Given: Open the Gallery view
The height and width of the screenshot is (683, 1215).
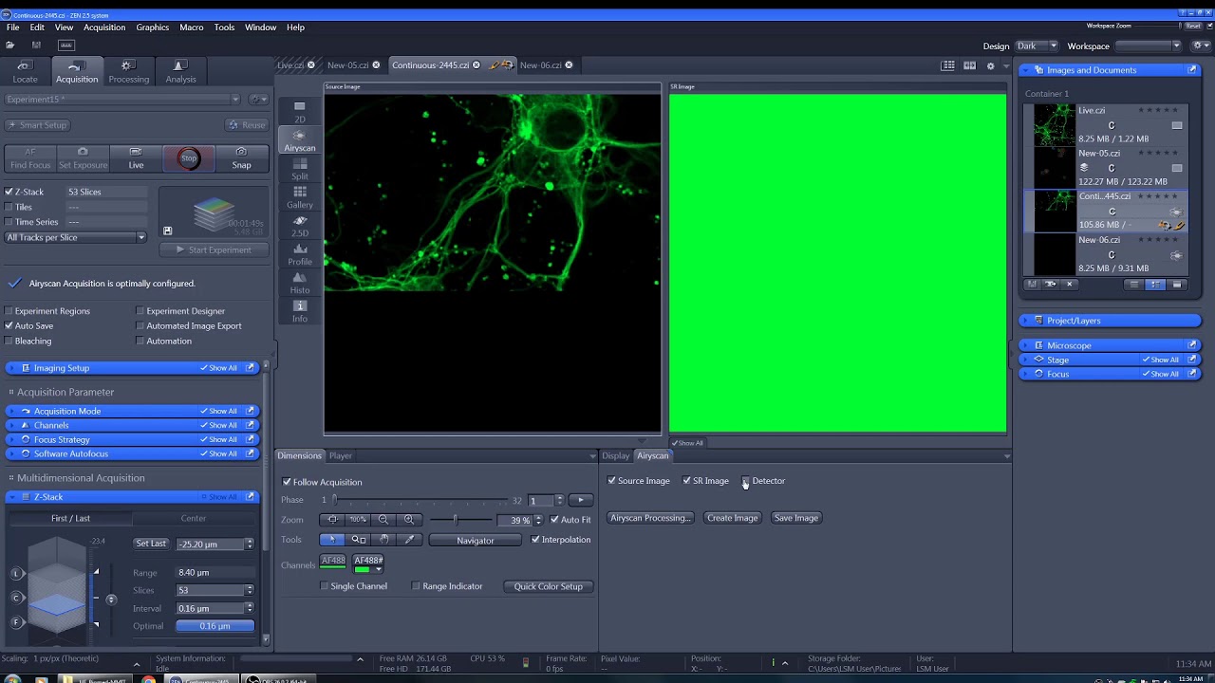Looking at the screenshot, I should [x=299, y=198].
